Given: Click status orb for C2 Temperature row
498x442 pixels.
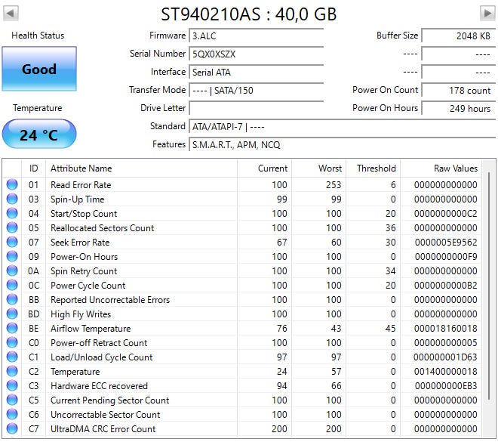Looking at the screenshot, I should click(x=12, y=371).
